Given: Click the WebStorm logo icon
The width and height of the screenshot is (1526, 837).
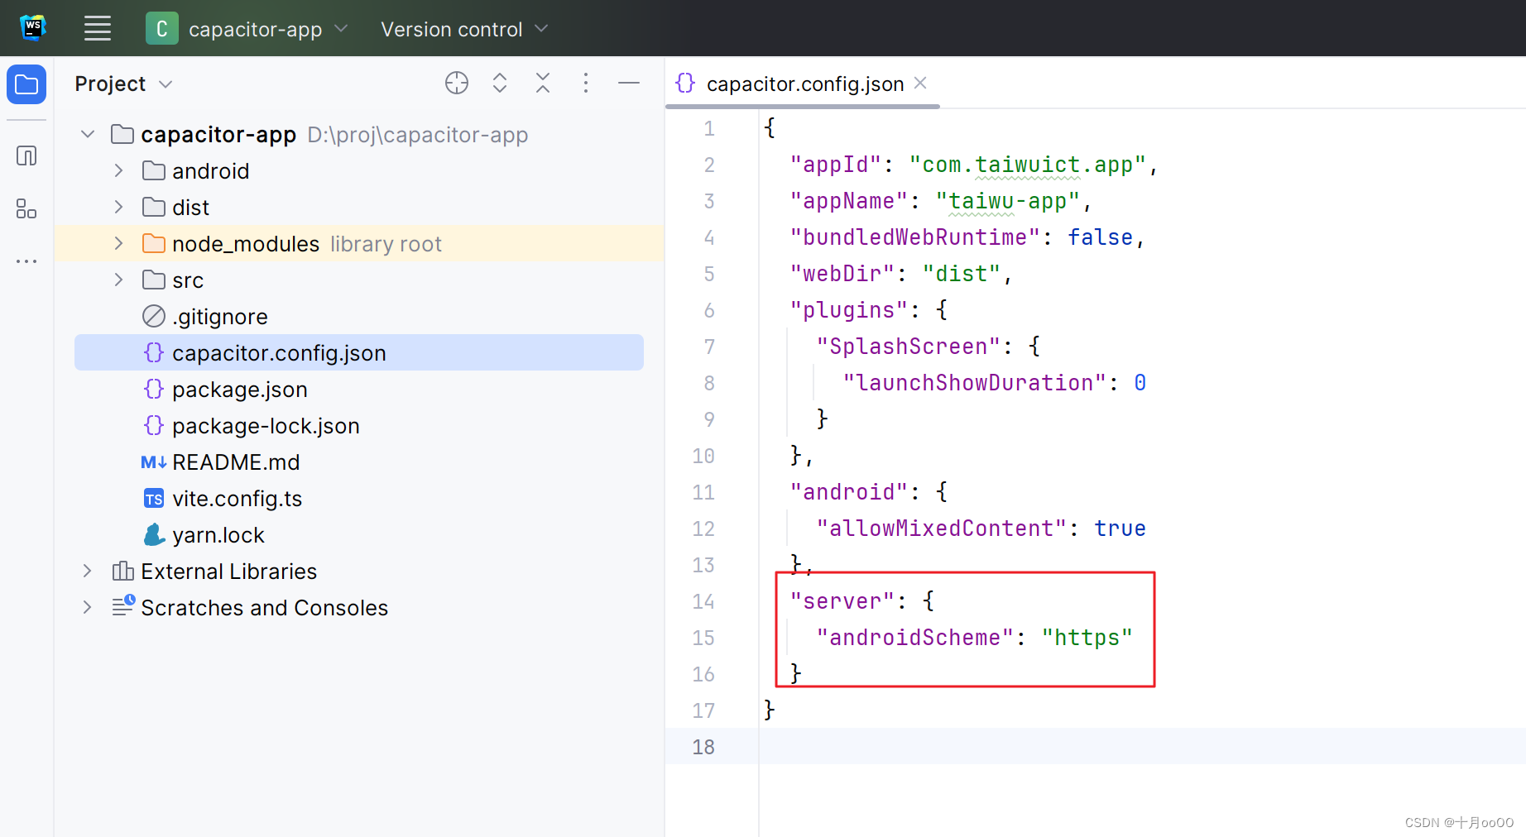Looking at the screenshot, I should tap(33, 27).
